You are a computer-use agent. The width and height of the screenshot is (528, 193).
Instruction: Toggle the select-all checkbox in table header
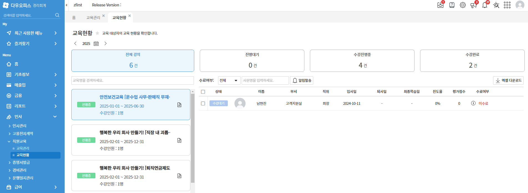pos(203,92)
